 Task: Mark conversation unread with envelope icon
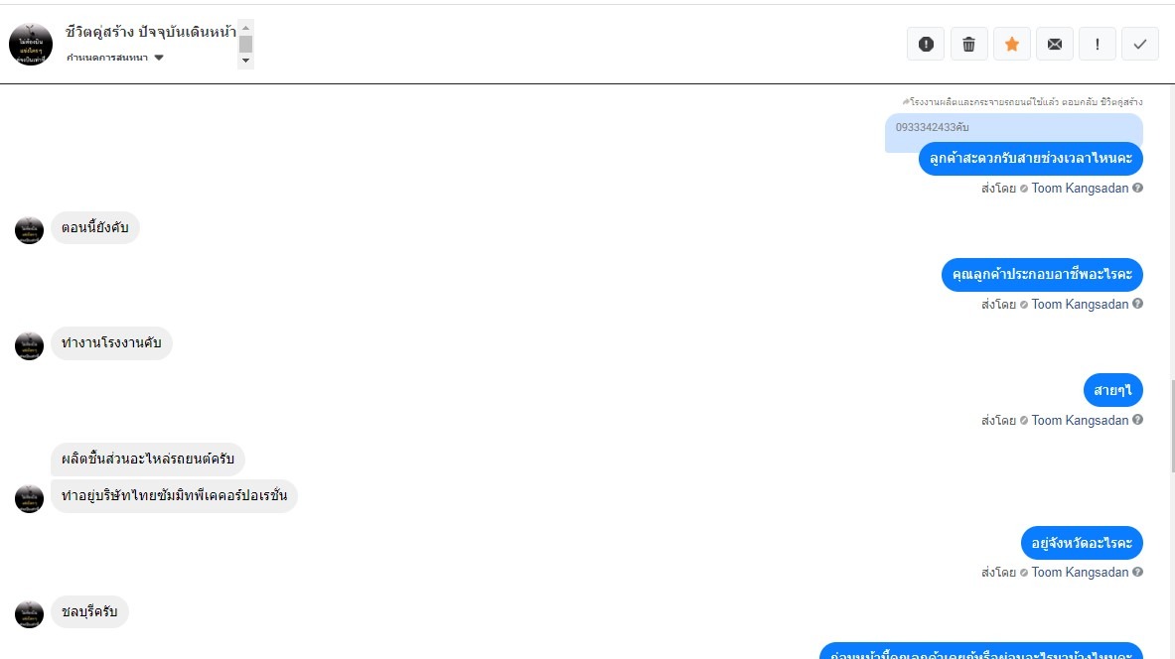pyautogui.click(x=1055, y=45)
